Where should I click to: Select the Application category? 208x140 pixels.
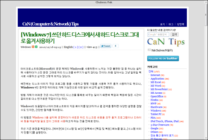[x=157, y=78]
